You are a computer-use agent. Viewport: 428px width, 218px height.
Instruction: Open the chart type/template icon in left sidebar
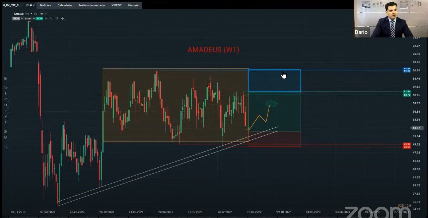pos(5,78)
